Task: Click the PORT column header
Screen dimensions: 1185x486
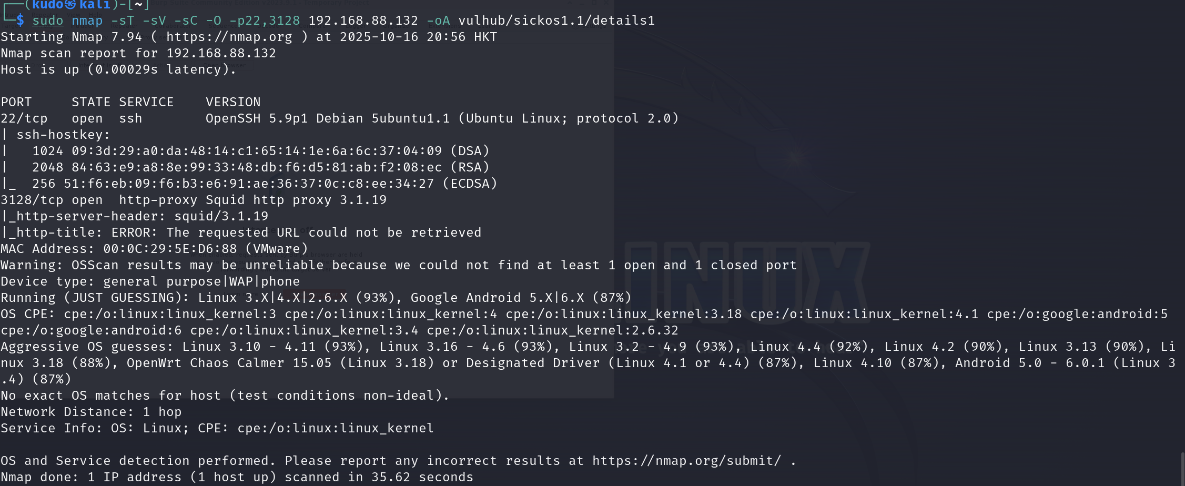Action: tap(16, 102)
